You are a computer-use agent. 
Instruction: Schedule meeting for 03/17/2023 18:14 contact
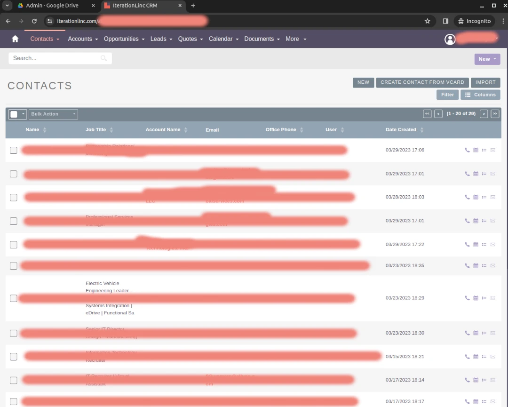(476, 380)
